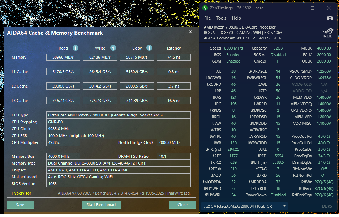Viewport: 339px width, 217px height.
Task: Click Chipset AMD X870 field
Action: [119, 170]
